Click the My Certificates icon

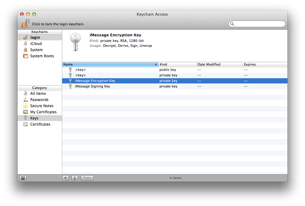coord(26,112)
